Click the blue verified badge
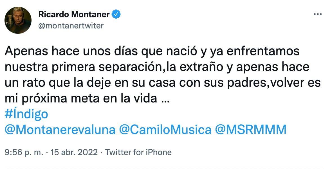 116,14
